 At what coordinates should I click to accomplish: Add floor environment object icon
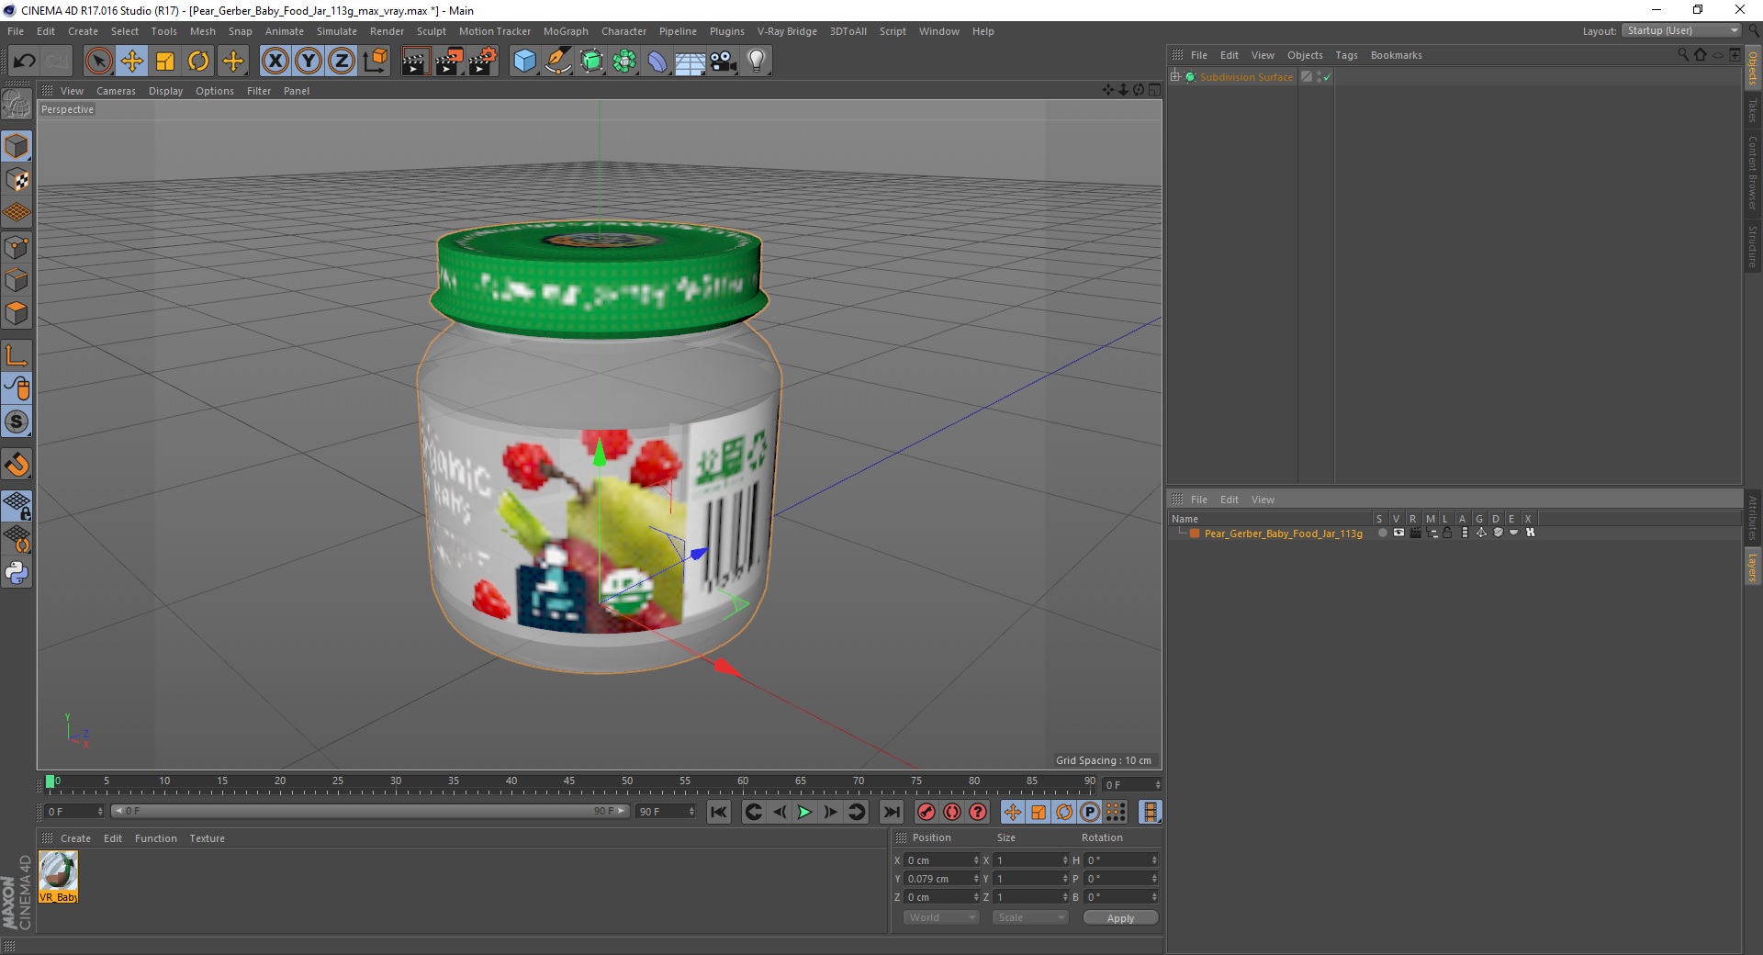click(690, 62)
